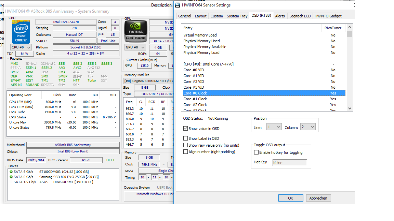
Task: Click the sensor list scroll-down arrow
Action: click(350, 108)
